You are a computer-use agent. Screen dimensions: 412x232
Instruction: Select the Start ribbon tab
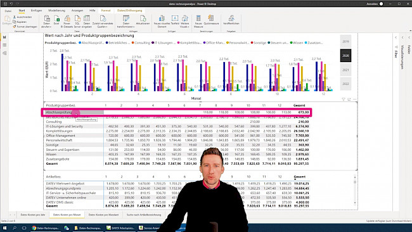(22, 11)
